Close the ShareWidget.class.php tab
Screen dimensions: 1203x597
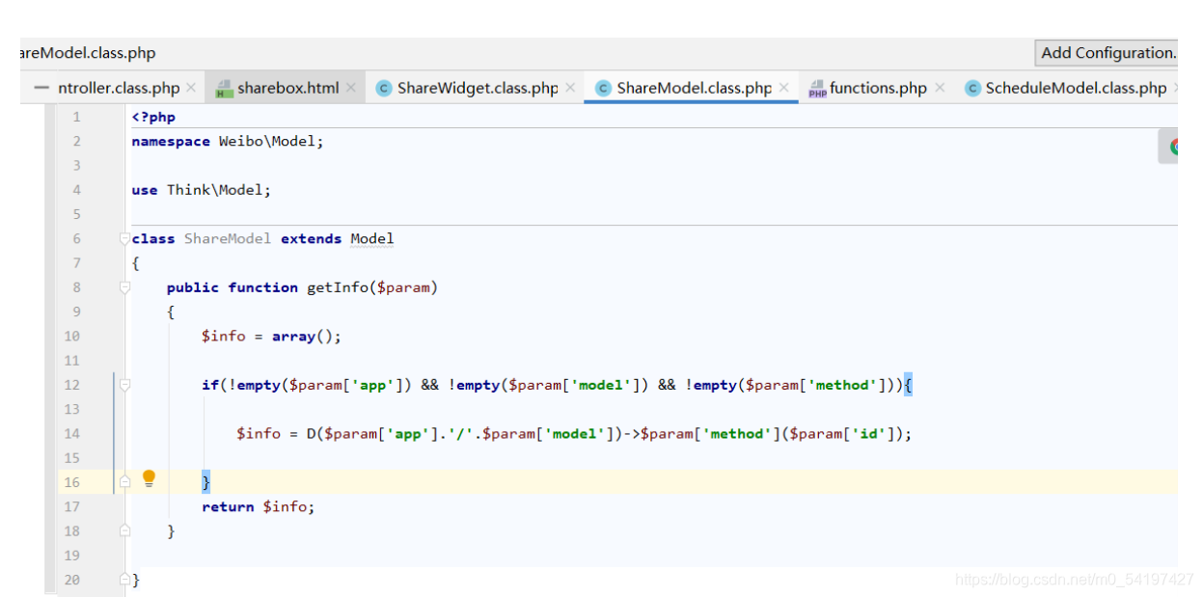(570, 88)
